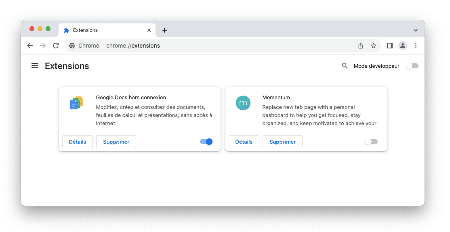Enable the Momentum extension toggle

(371, 142)
